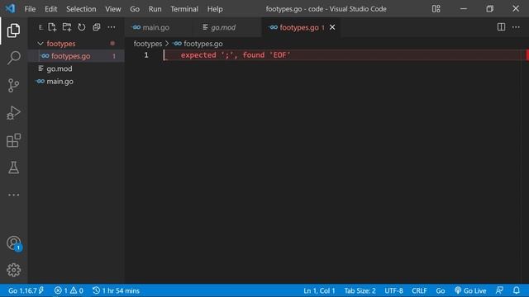Click line number 1 in the gutter
Screen dimensions: 529x297
click(x=146, y=55)
